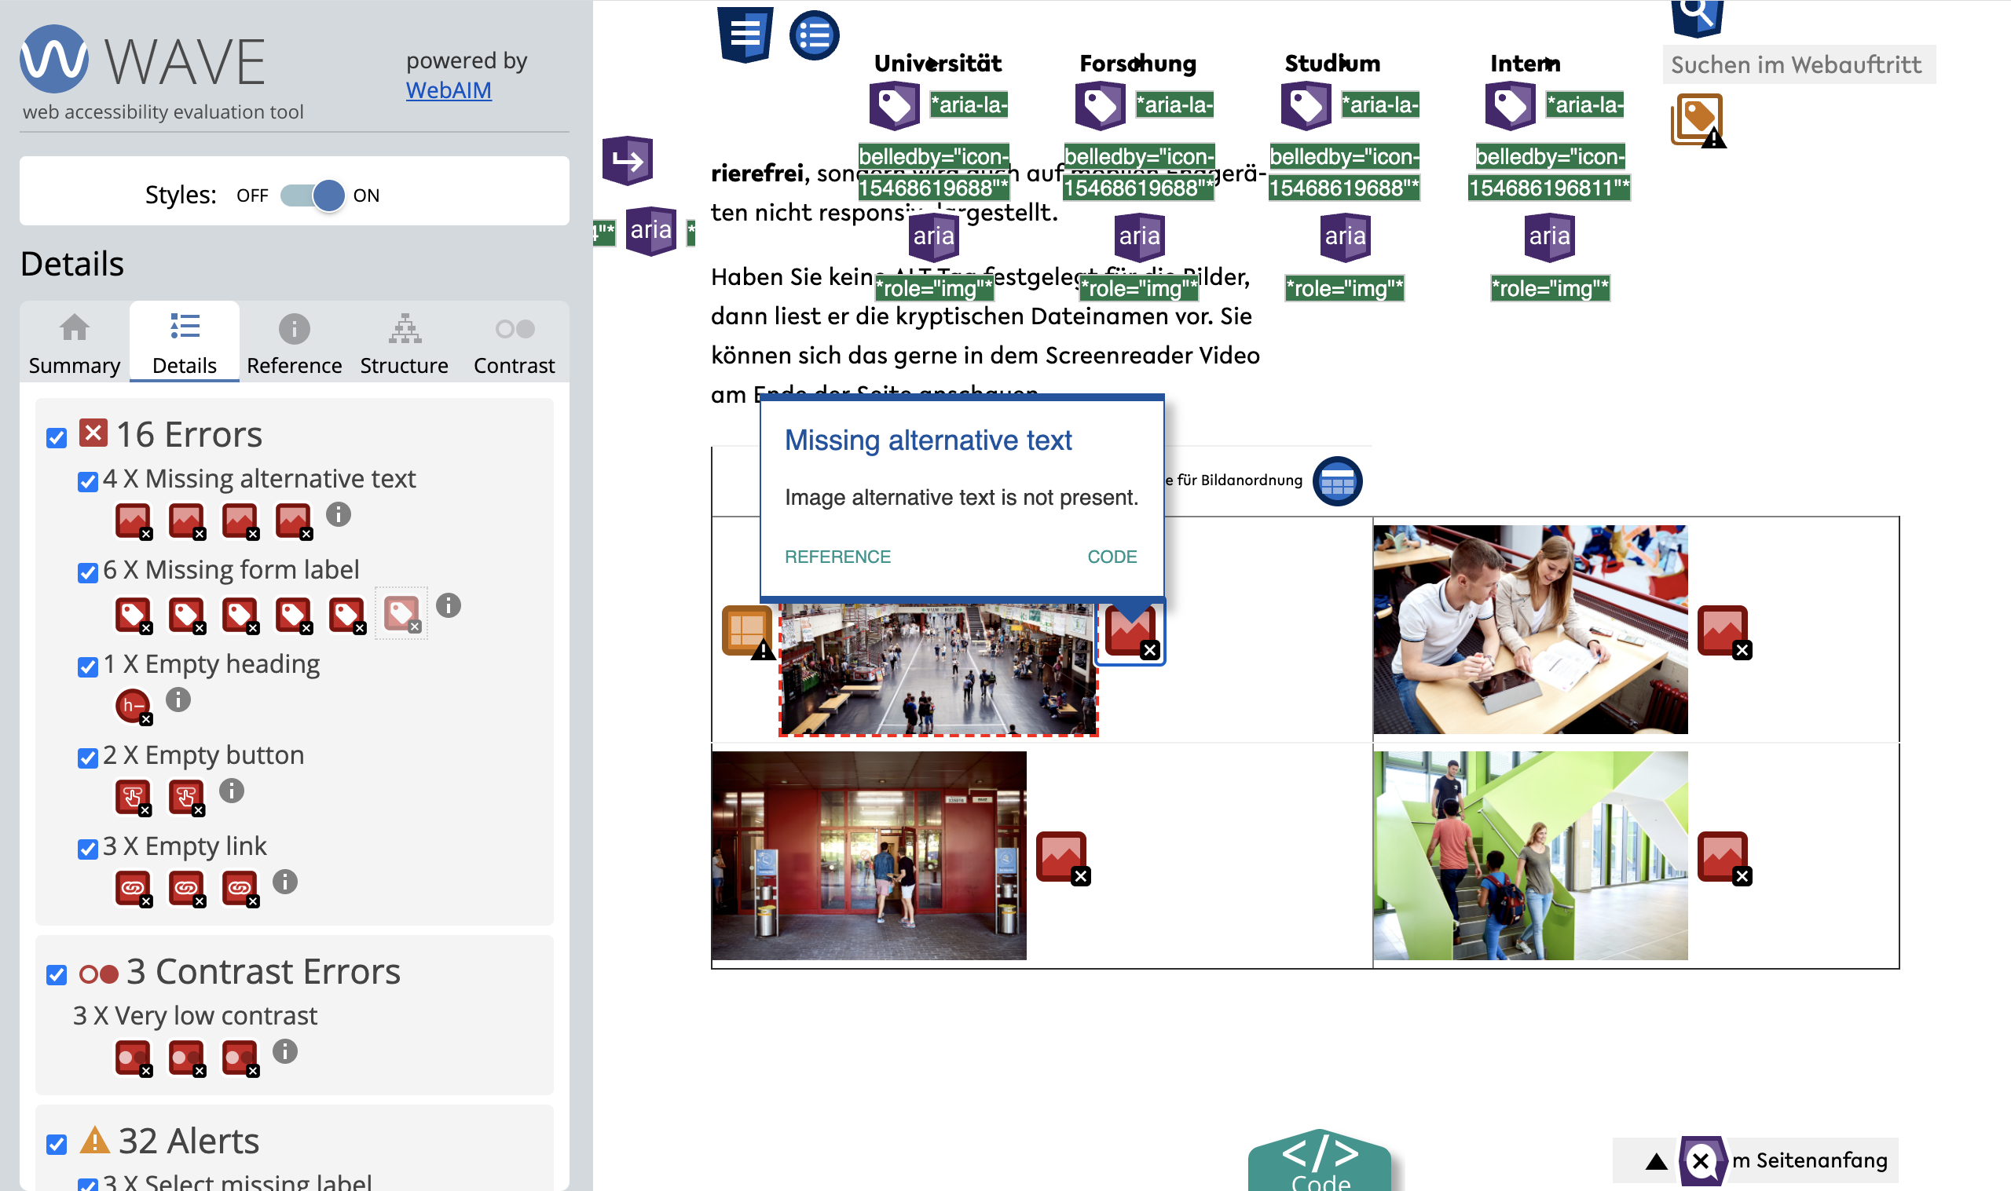Follow the WebAIM link
This screenshot has height=1191, width=2011.
pos(448,90)
